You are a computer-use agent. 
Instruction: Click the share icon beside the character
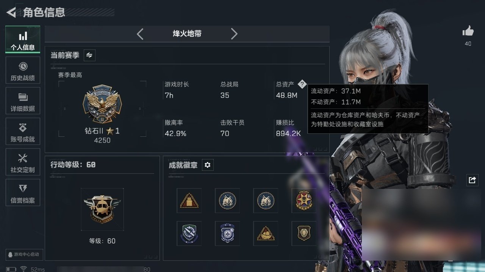472,180
